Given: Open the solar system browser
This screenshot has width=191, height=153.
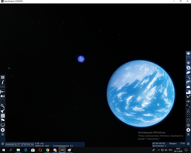Looking at the screenshot, I should pos(3,92).
